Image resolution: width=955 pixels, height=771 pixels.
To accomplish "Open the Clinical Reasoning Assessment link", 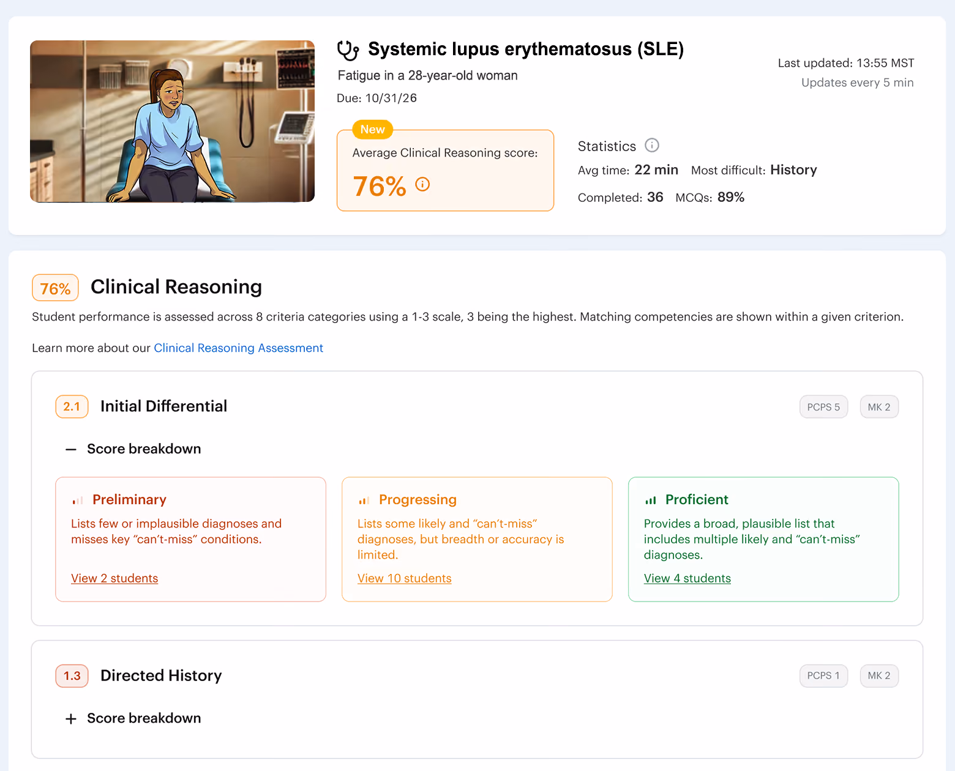I will click(238, 348).
